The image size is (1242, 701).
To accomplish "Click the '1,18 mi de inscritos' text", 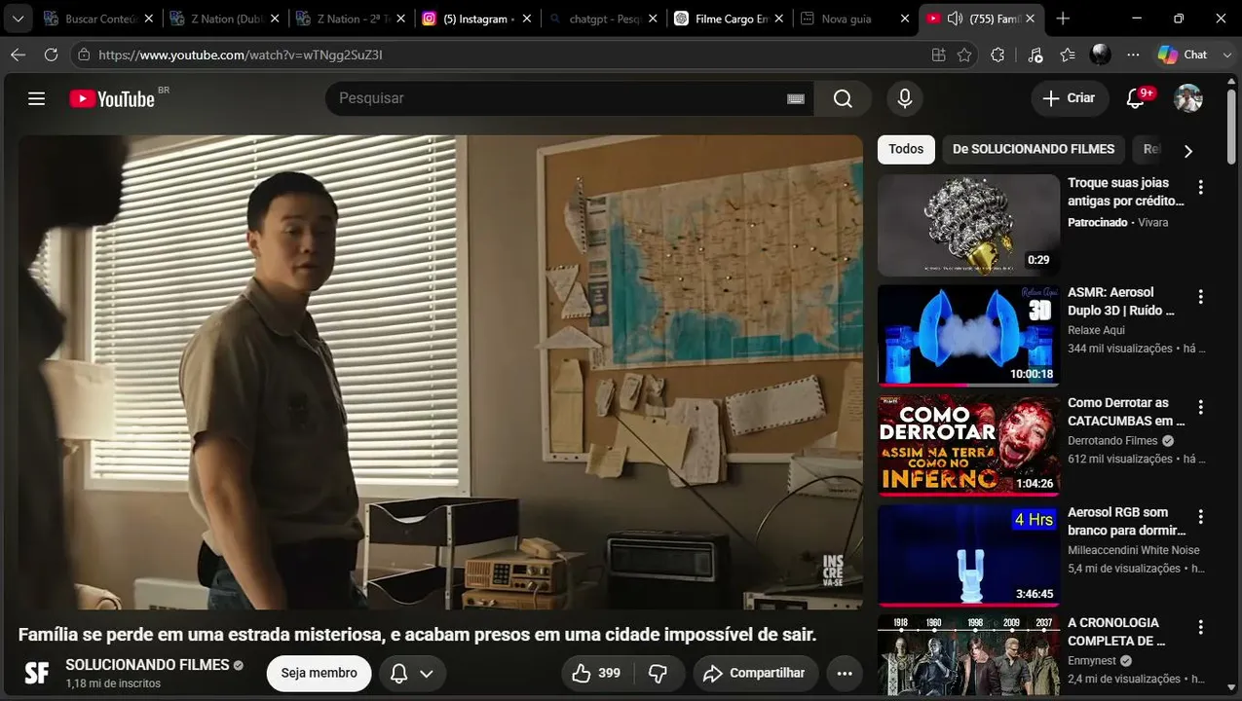I will (x=113, y=683).
